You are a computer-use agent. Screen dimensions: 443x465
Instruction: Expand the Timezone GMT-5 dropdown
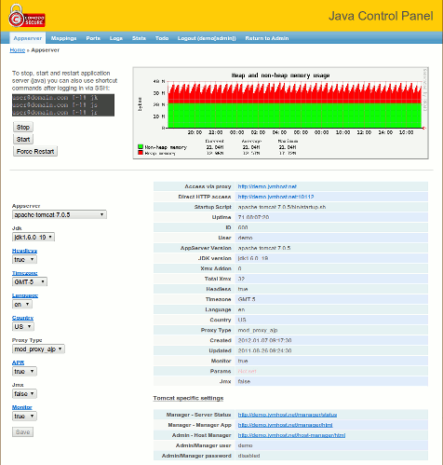pyautogui.click(x=30, y=281)
